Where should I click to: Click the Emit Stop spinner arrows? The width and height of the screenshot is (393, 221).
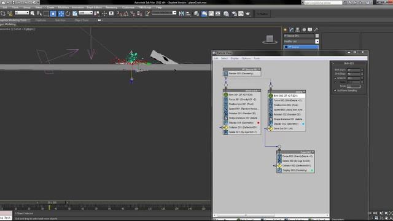click(x=362, y=74)
